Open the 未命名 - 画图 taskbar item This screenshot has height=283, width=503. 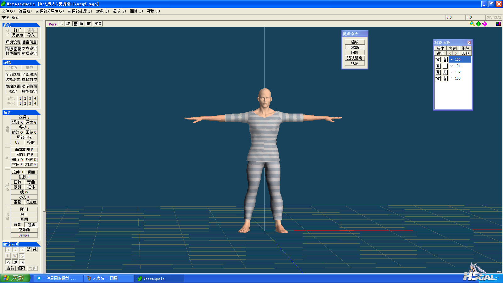tap(109, 278)
